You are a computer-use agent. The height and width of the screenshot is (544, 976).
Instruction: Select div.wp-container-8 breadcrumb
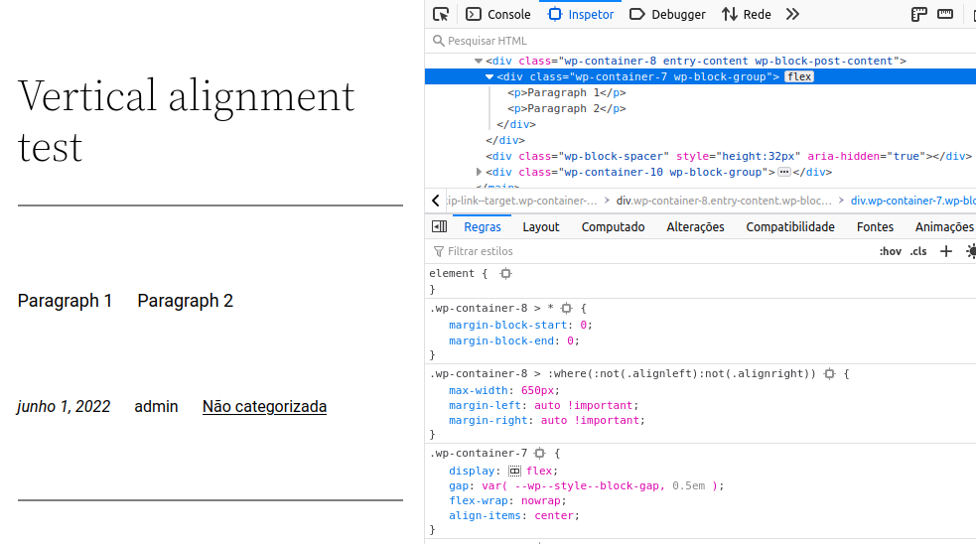(724, 201)
